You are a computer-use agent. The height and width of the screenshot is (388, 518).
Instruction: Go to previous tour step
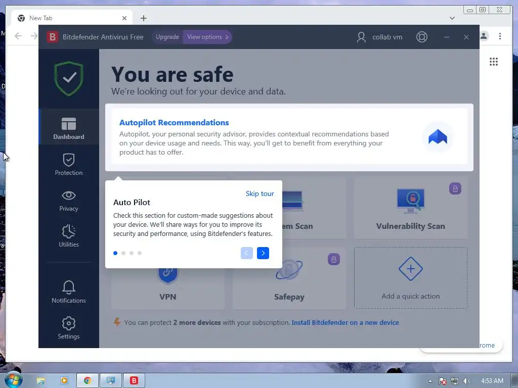point(247,253)
